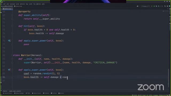Click overriding method gutter icon on line 84
171x96 pixels.
[9, 70]
